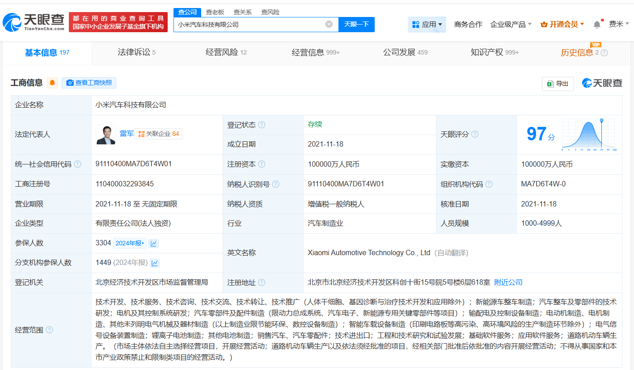
Task: Select the 查风险 search tab
Action: (x=271, y=12)
